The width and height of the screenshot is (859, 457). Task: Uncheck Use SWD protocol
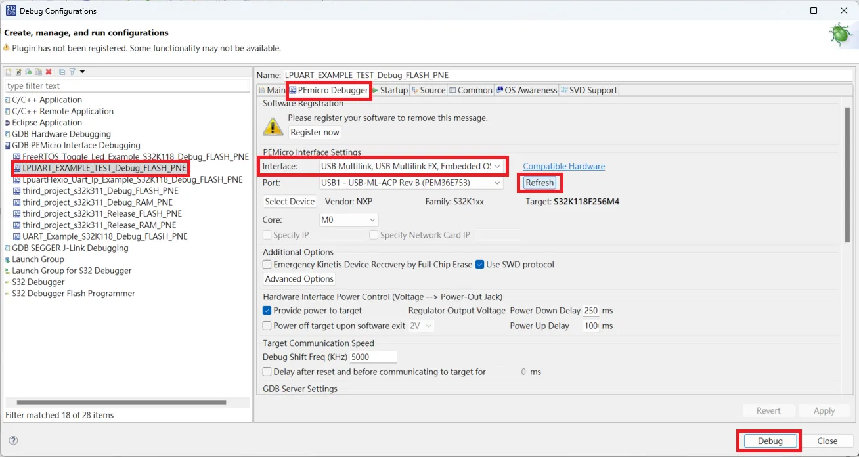pyautogui.click(x=480, y=265)
